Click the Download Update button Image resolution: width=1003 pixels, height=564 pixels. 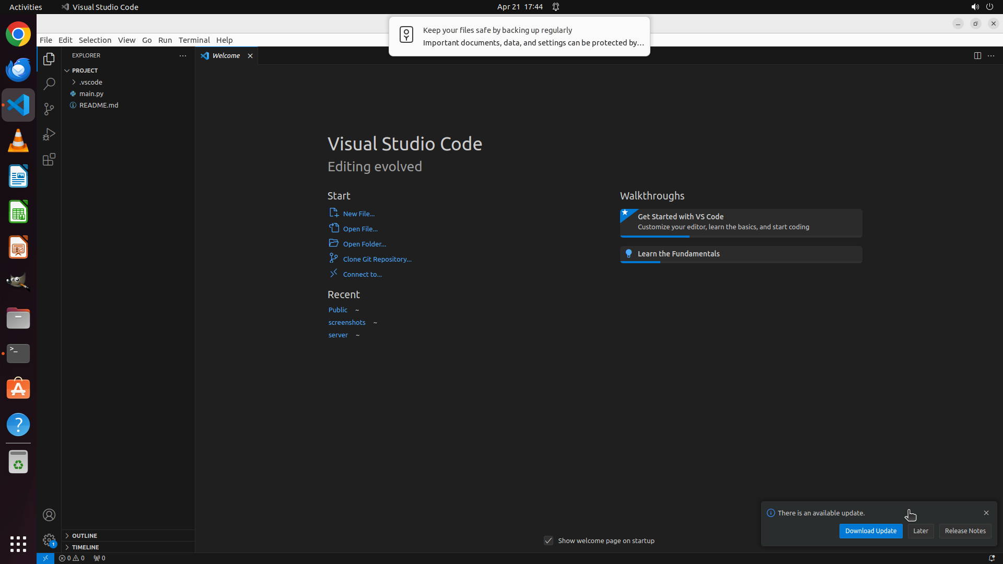pos(870,531)
